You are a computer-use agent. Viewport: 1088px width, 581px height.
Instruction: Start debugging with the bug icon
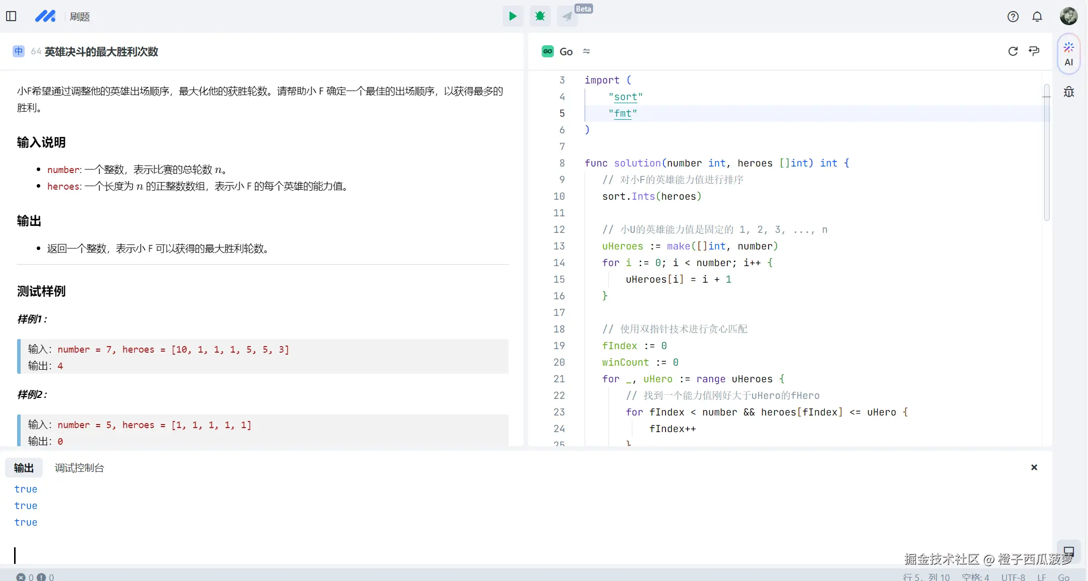pos(540,17)
